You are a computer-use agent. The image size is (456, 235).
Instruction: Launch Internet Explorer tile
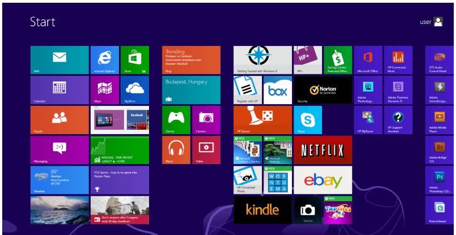[x=105, y=60]
